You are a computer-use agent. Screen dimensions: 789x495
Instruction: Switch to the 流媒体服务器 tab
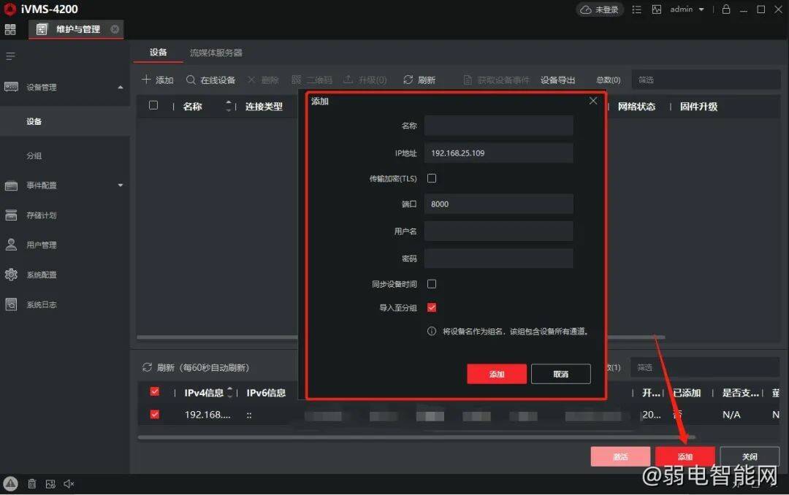216,53
